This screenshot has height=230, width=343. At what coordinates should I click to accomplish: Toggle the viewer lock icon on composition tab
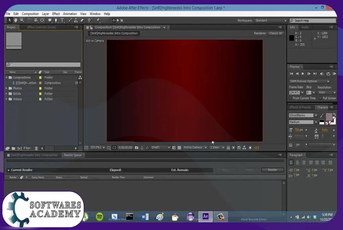point(91,27)
